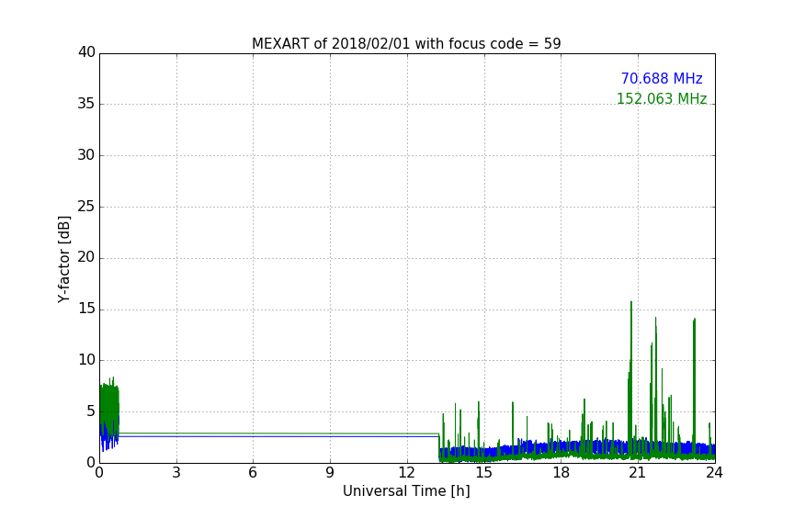This screenshot has width=794, height=529.
Task: Click the x-axis tick label '24'
Action: tap(714, 473)
